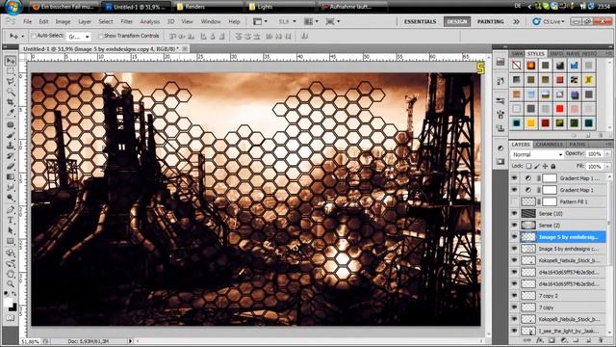Viewport: 616px width, 347px height.
Task: Switch to the Swatches tab
Action: click(518, 54)
